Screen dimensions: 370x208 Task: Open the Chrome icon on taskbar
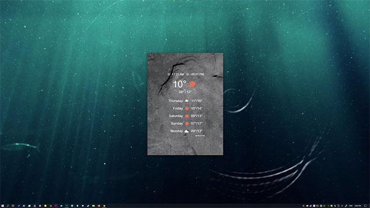[104, 206]
